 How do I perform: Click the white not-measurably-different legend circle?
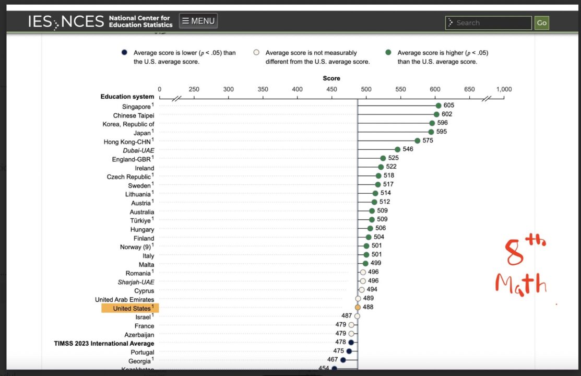(256, 53)
